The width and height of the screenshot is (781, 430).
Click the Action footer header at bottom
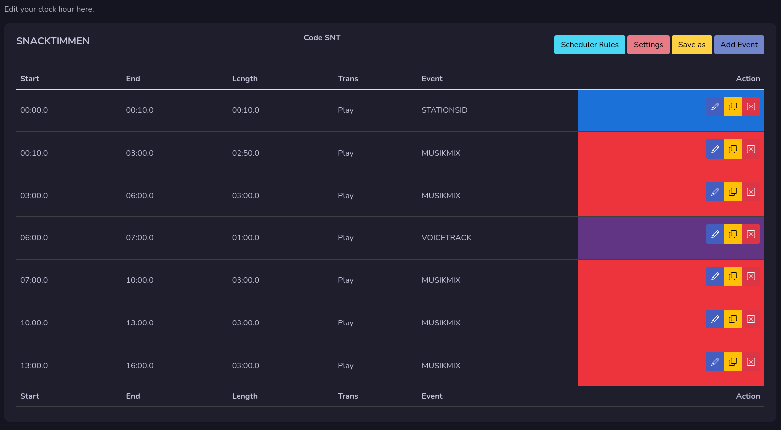pyautogui.click(x=748, y=396)
